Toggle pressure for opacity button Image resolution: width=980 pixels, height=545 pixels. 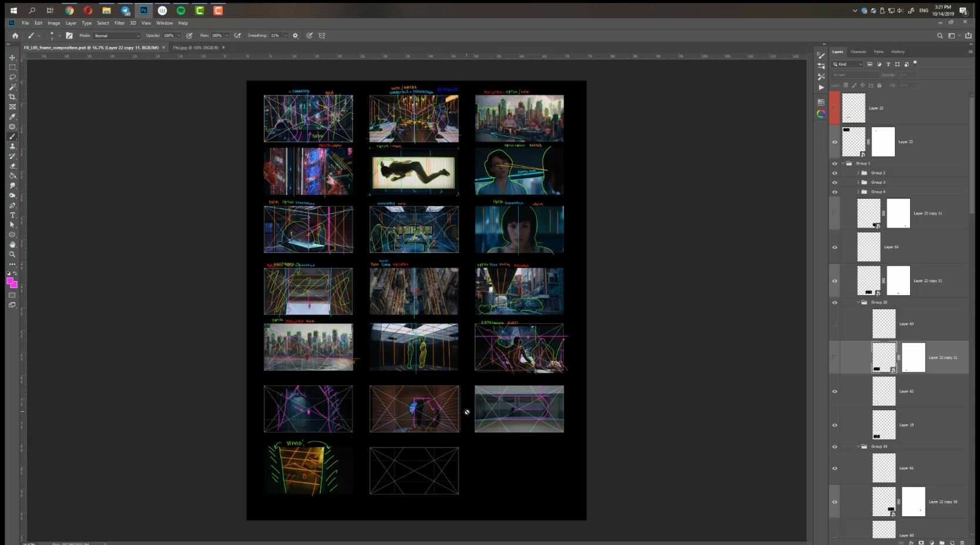(x=189, y=36)
